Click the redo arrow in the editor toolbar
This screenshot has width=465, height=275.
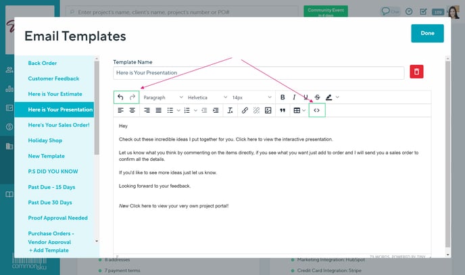[x=132, y=97]
